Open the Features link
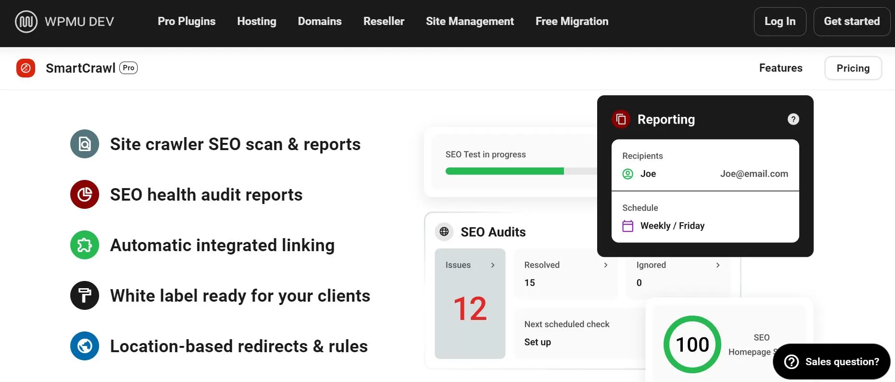Image resolution: width=895 pixels, height=382 pixels. coord(780,68)
